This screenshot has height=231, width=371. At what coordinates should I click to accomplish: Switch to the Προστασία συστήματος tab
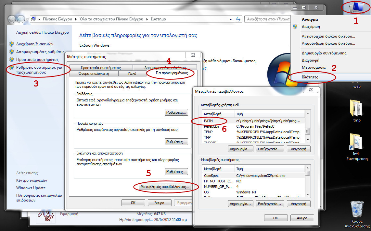[x=101, y=68]
